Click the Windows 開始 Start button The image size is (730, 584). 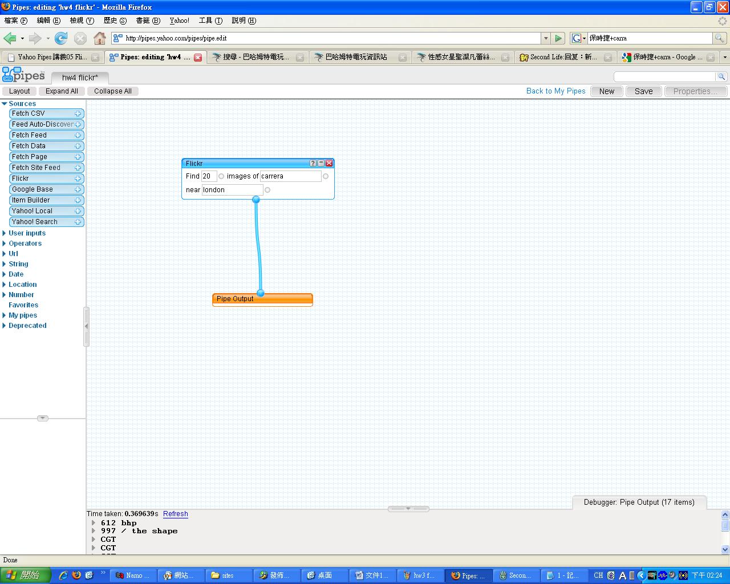point(25,575)
